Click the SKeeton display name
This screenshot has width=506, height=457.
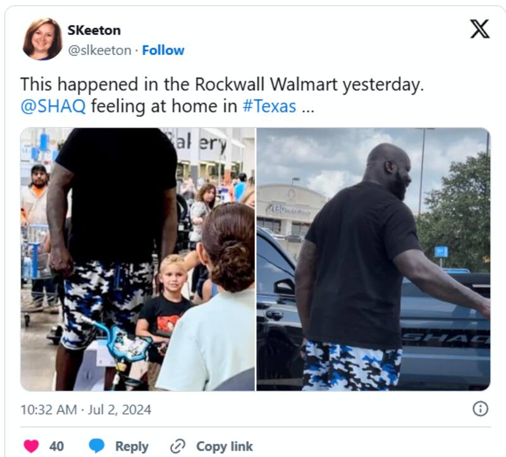(x=94, y=30)
